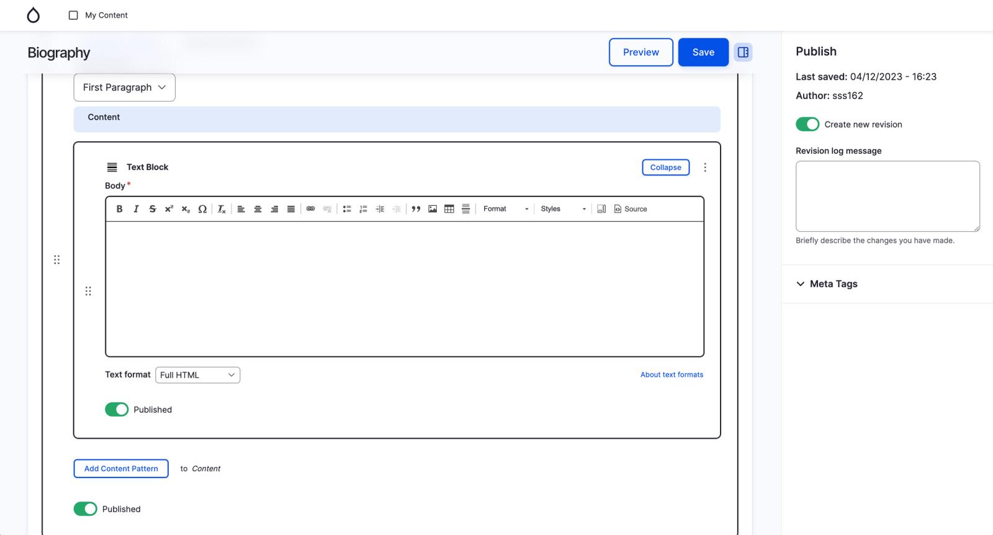
Task: Click into the Revision log message field
Action: click(887, 196)
